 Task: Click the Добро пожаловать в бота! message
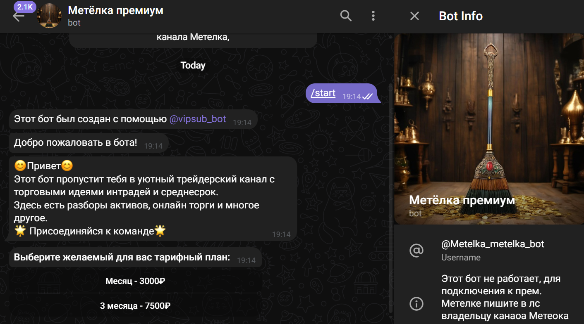click(x=89, y=143)
